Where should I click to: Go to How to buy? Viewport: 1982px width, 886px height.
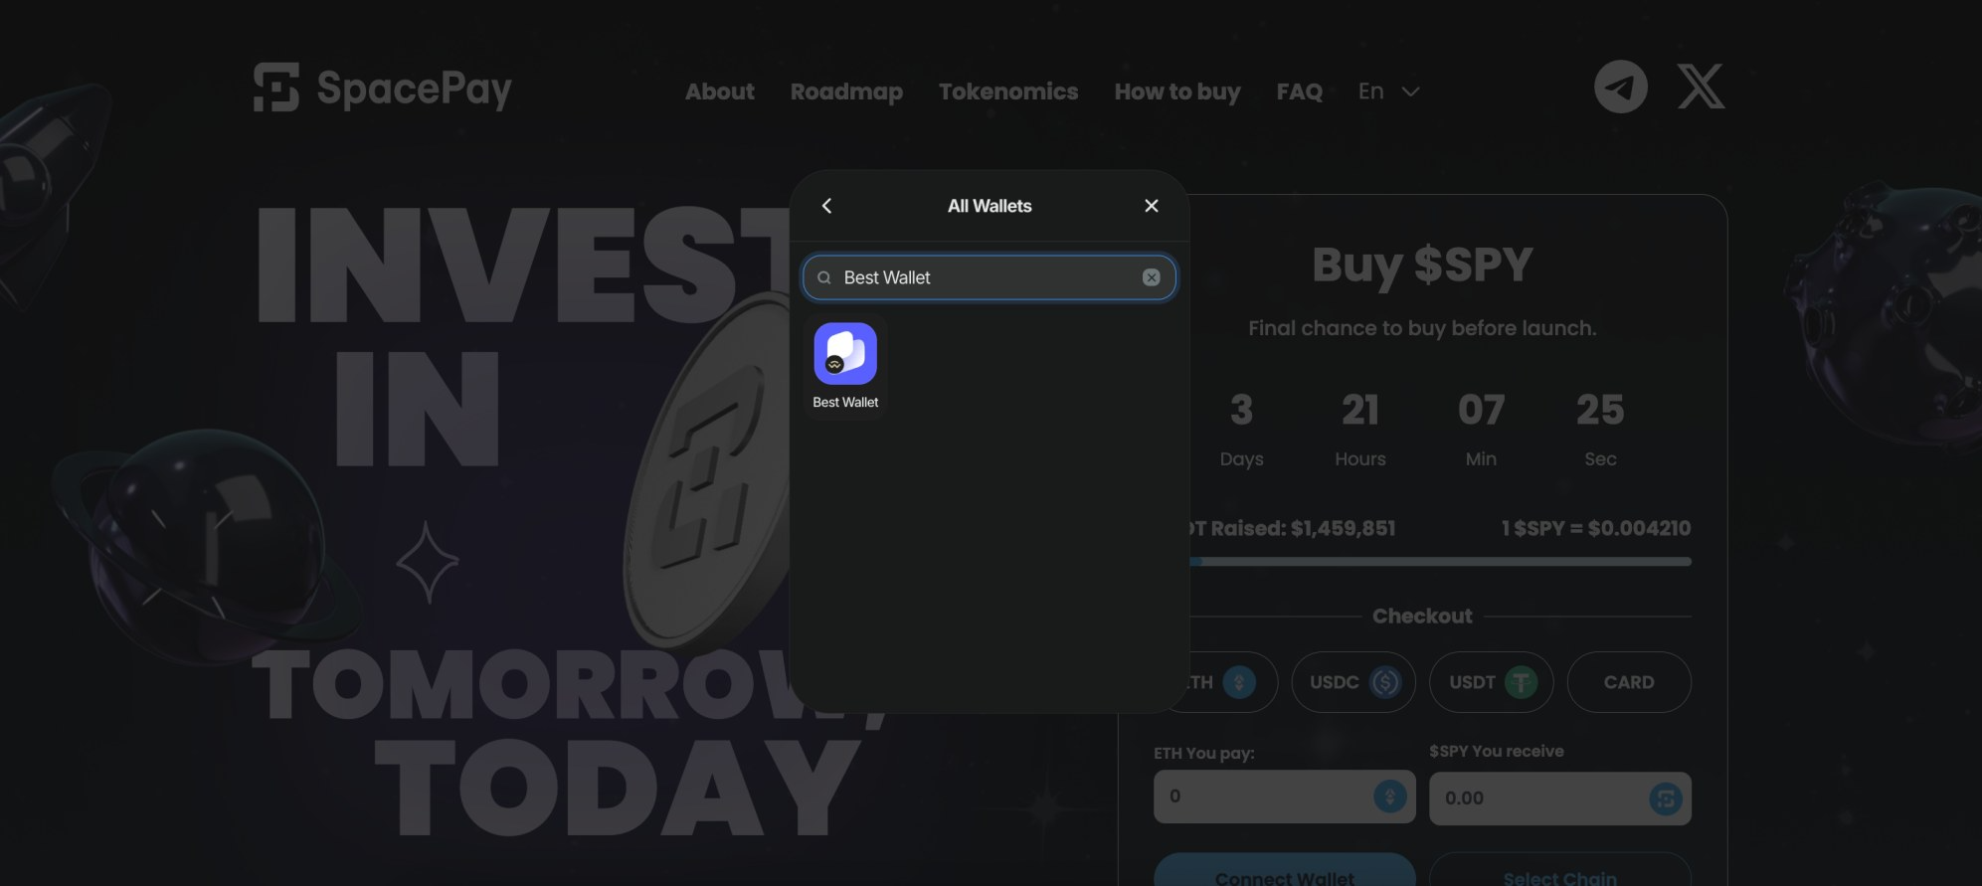pos(1177,91)
